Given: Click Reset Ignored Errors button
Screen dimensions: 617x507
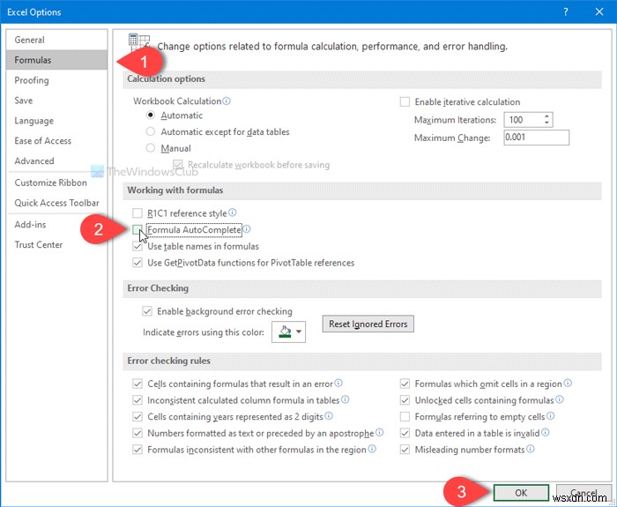Looking at the screenshot, I should pyautogui.click(x=368, y=324).
